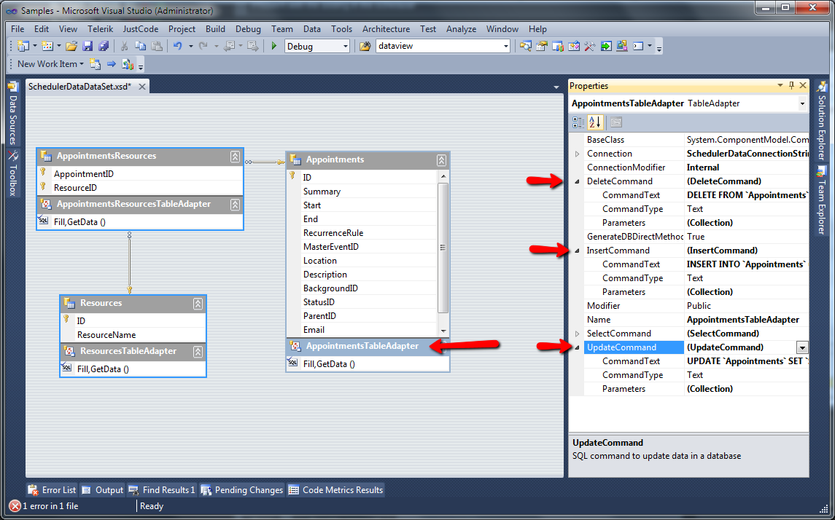Click the Navigate Forward icon
The height and width of the screenshot is (520, 835).
253,47
